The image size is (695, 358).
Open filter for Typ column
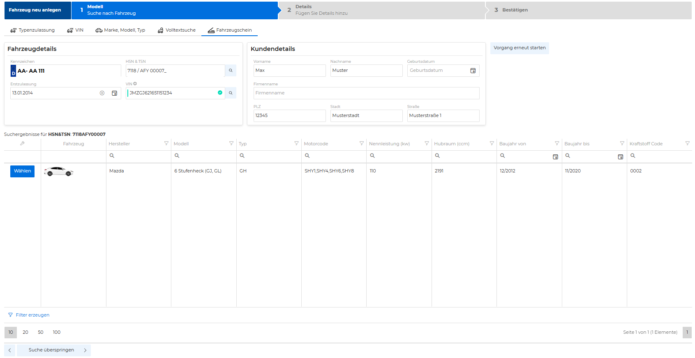pos(296,143)
